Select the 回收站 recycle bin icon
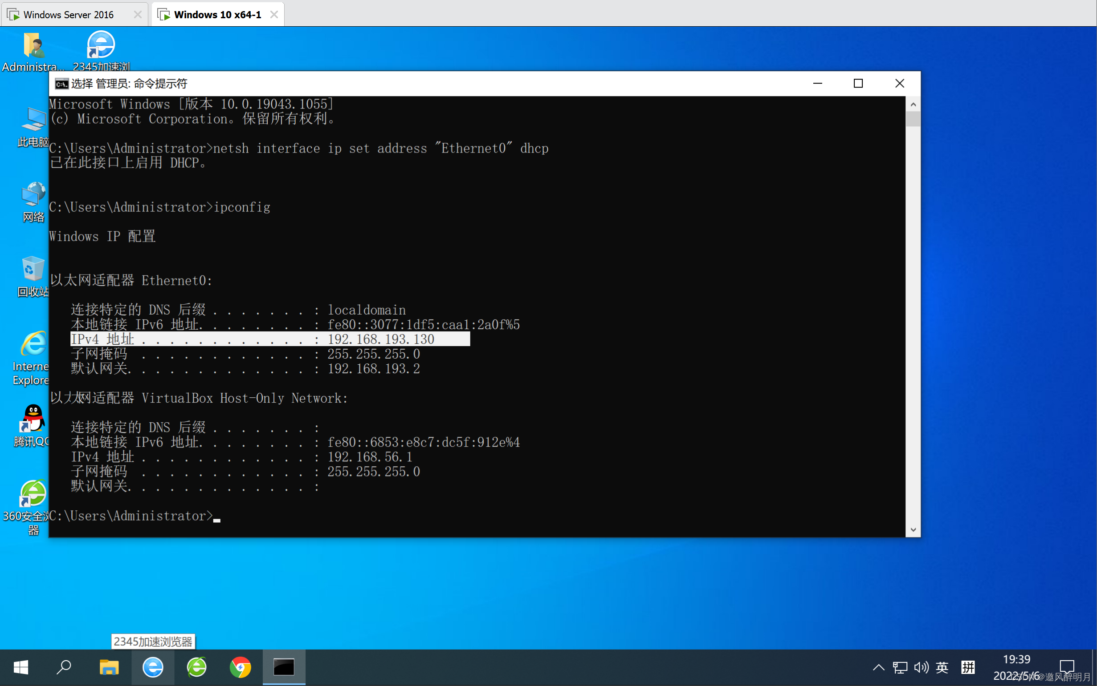The height and width of the screenshot is (686, 1097). coord(33,277)
